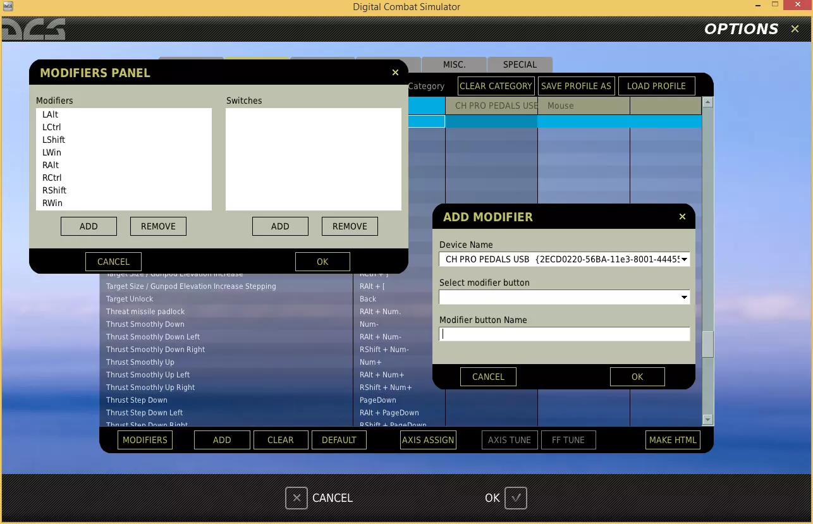Click the bottom CANCEL label of Options window

pos(333,498)
